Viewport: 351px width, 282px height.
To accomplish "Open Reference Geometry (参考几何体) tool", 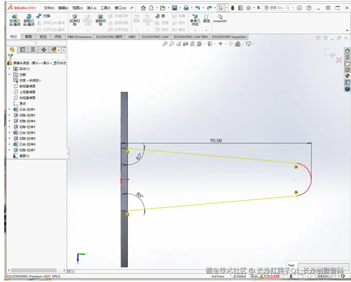I will click(x=195, y=20).
